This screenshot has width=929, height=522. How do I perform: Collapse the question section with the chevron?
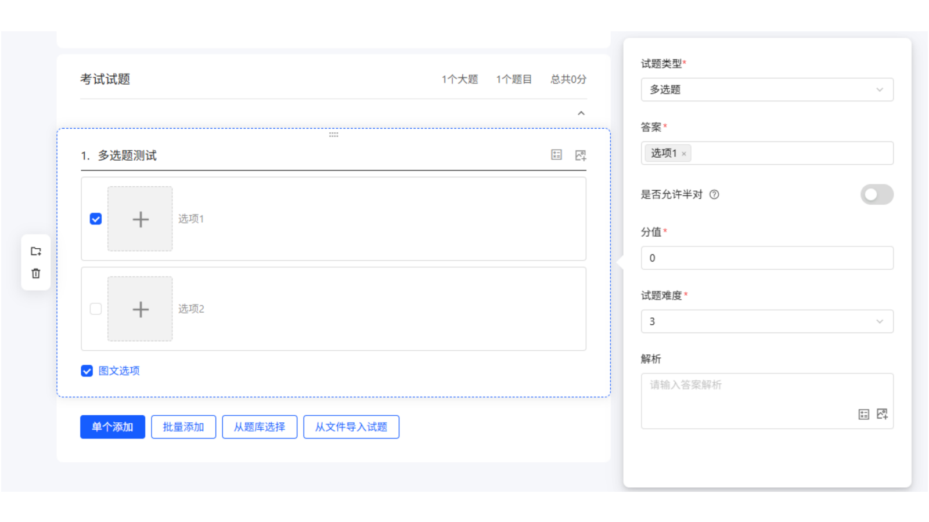coord(581,113)
